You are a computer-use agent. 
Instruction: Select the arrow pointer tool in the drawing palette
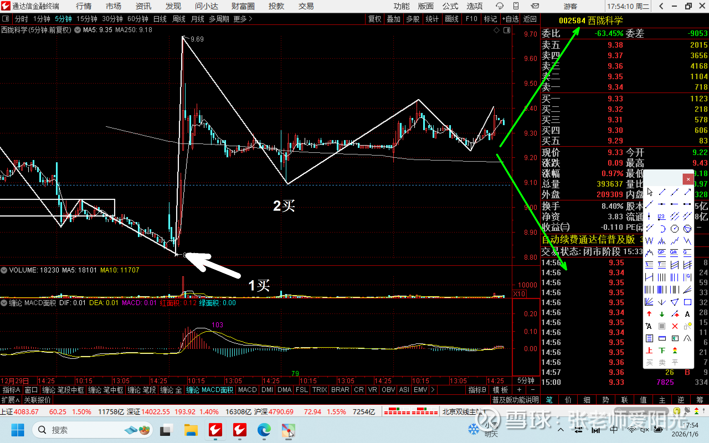tap(649, 192)
